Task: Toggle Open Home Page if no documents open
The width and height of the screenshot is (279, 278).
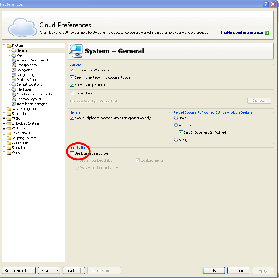Action: coord(72,77)
